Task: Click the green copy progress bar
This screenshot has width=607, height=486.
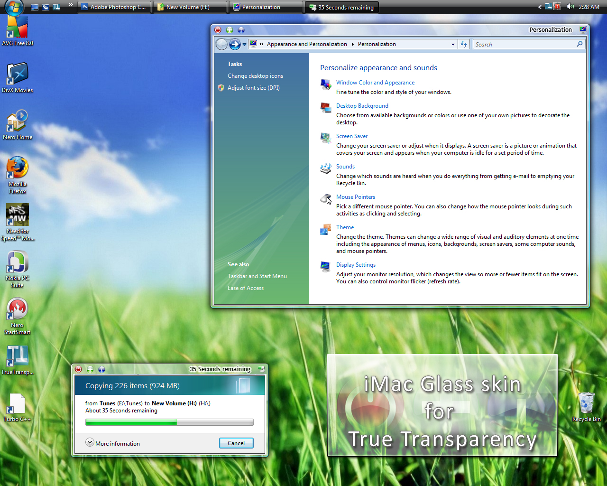Action: coord(169,422)
